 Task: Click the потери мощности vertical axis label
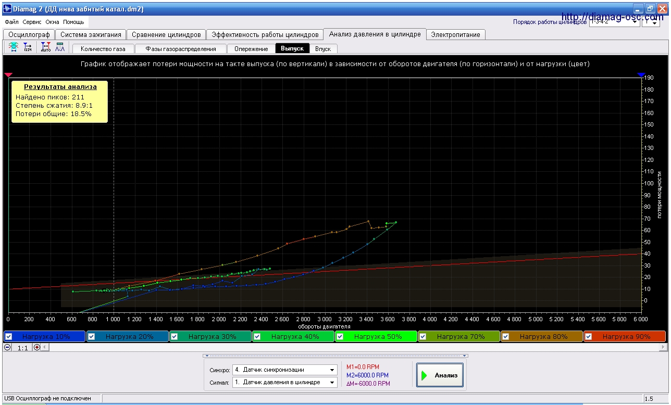[659, 194]
